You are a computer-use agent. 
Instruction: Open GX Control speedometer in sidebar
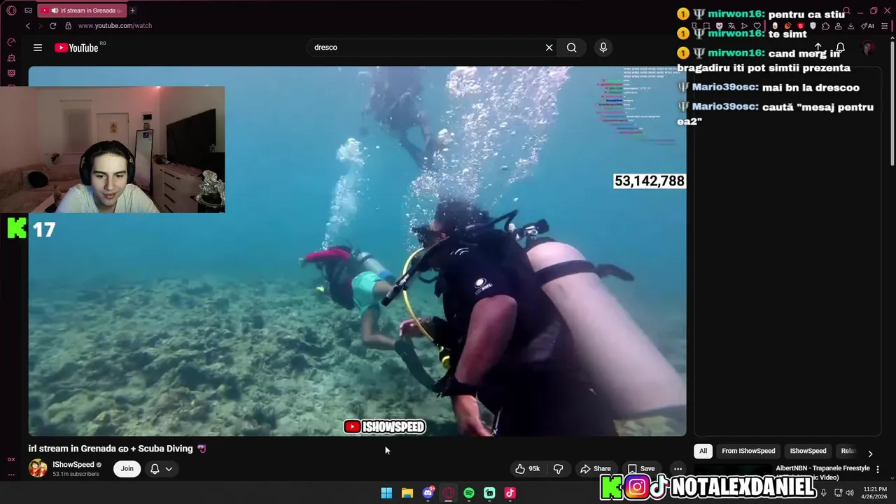click(x=11, y=43)
